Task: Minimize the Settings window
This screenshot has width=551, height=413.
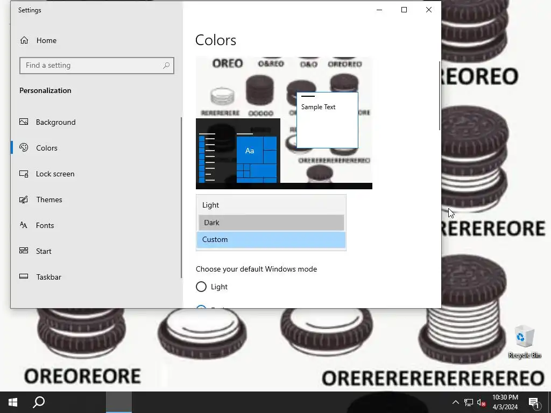Action: point(379,10)
